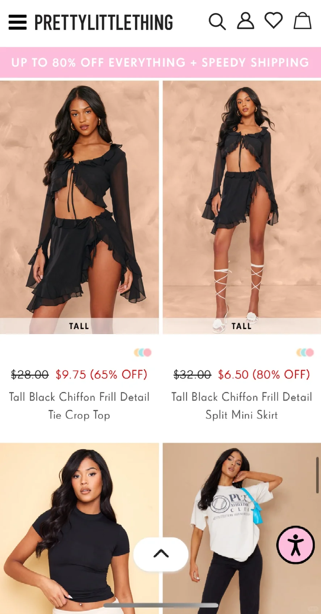Open Tall Black Chiffon Frill Detail Split Mini Skirt
Screen dimensions: 321x614
coord(242,406)
